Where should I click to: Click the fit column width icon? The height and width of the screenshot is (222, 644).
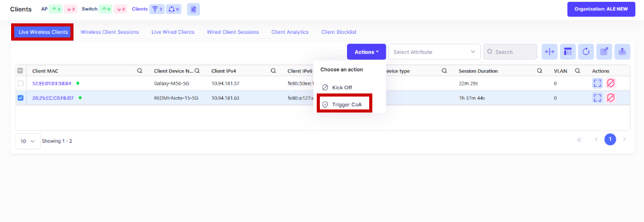(550, 52)
